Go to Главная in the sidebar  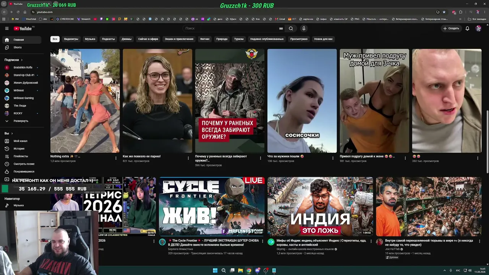pyautogui.click(x=23, y=40)
